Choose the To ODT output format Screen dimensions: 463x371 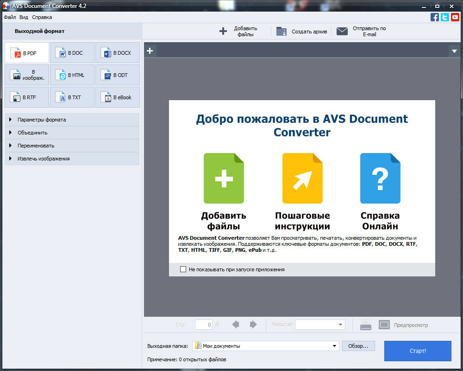pyautogui.click(x=118, y=75)
